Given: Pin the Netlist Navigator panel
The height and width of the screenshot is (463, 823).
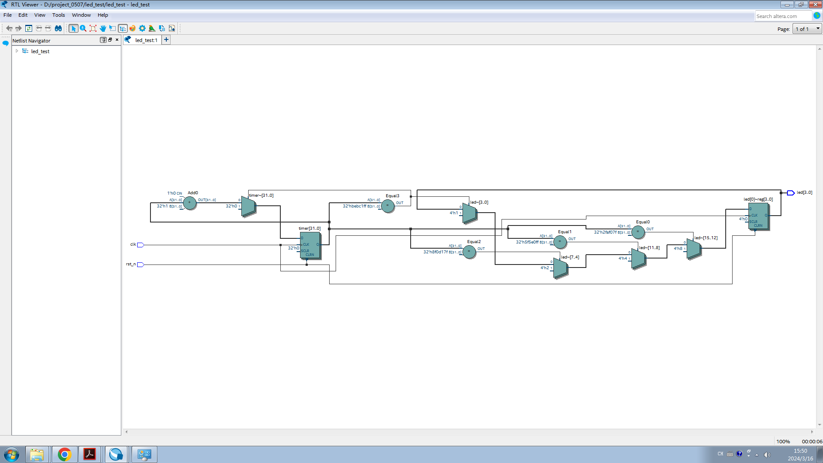Looking at the screenshot, I should click(103, 40).
